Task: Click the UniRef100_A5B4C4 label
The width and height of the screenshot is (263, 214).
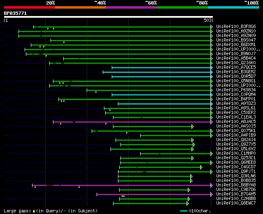Action: 236,58
